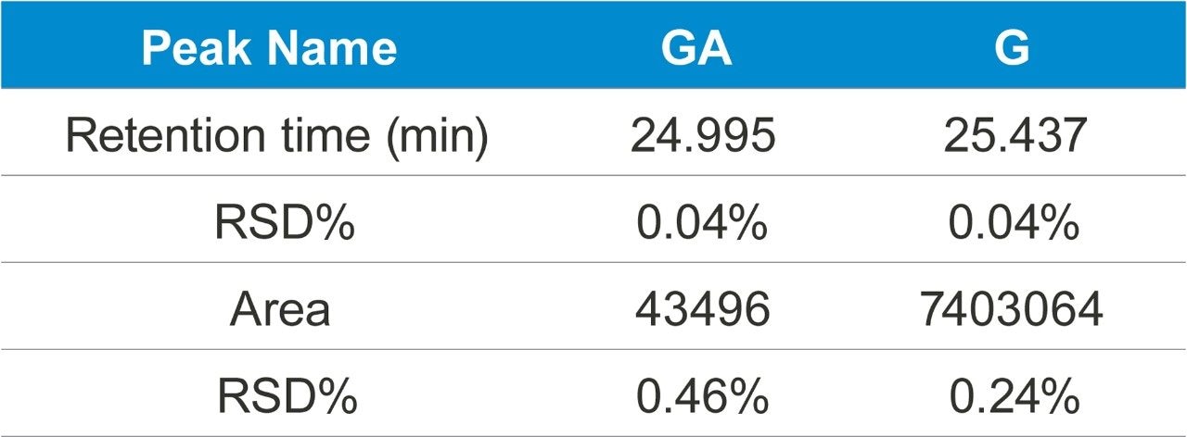Select the Area row label
Viewport: 1187px width, 437px height.
[279, 311]
